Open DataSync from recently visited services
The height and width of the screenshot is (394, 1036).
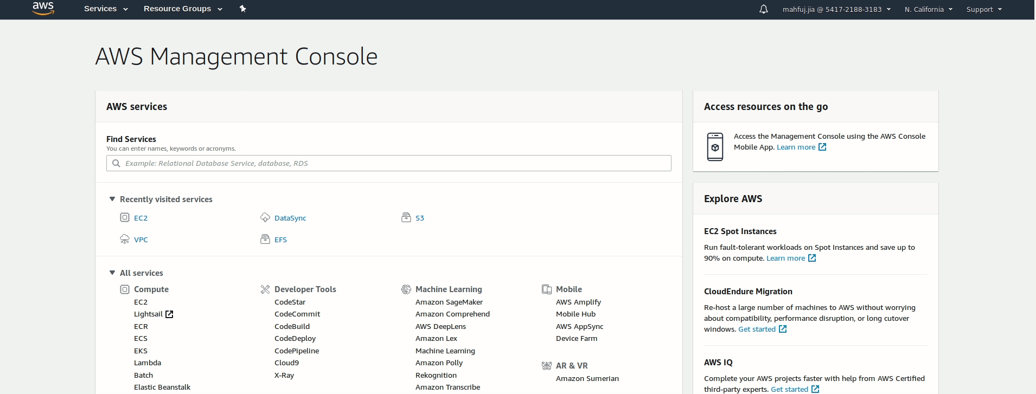(x=290, y=218)
